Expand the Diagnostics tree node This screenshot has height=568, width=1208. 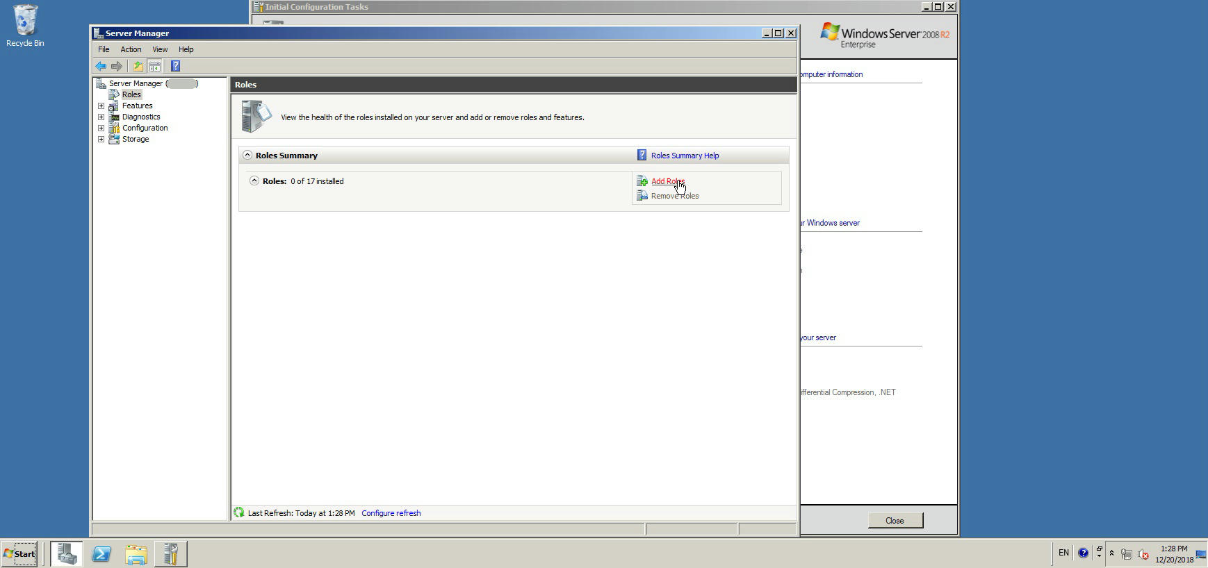pos(101,117)
